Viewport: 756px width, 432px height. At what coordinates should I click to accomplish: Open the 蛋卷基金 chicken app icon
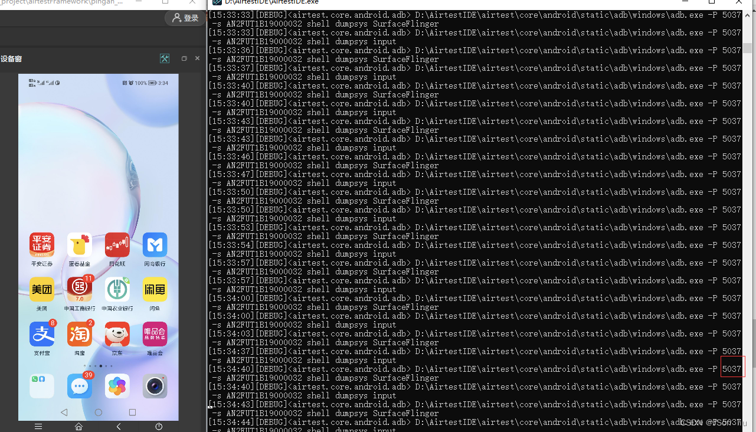point(80,245)
